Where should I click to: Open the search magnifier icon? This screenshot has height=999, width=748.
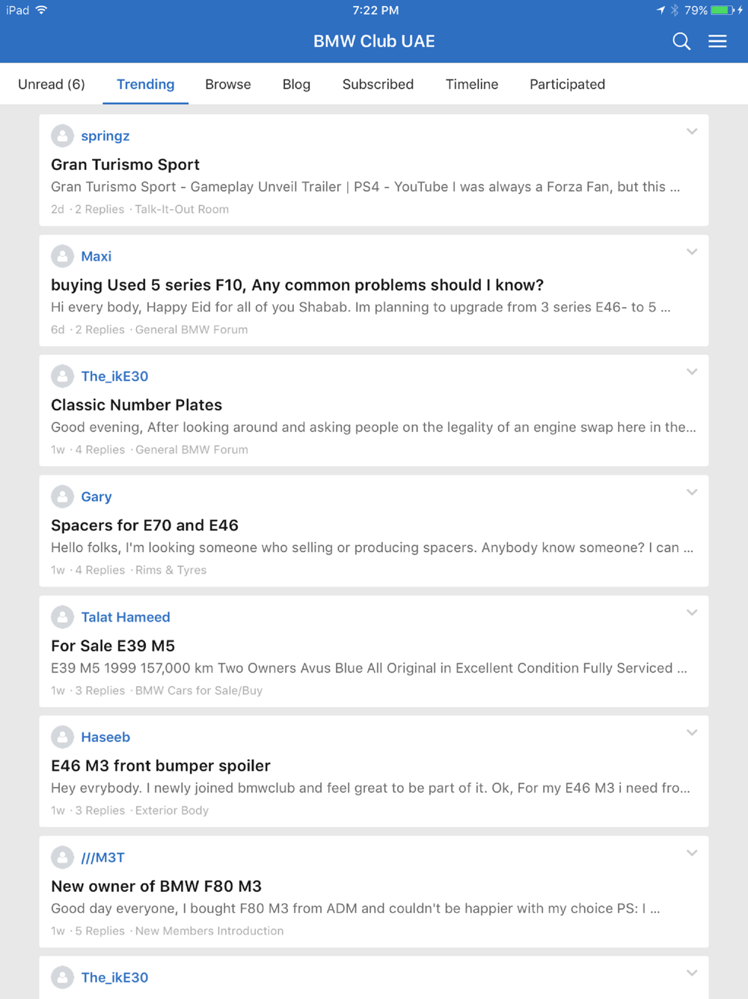pos(681,41)
